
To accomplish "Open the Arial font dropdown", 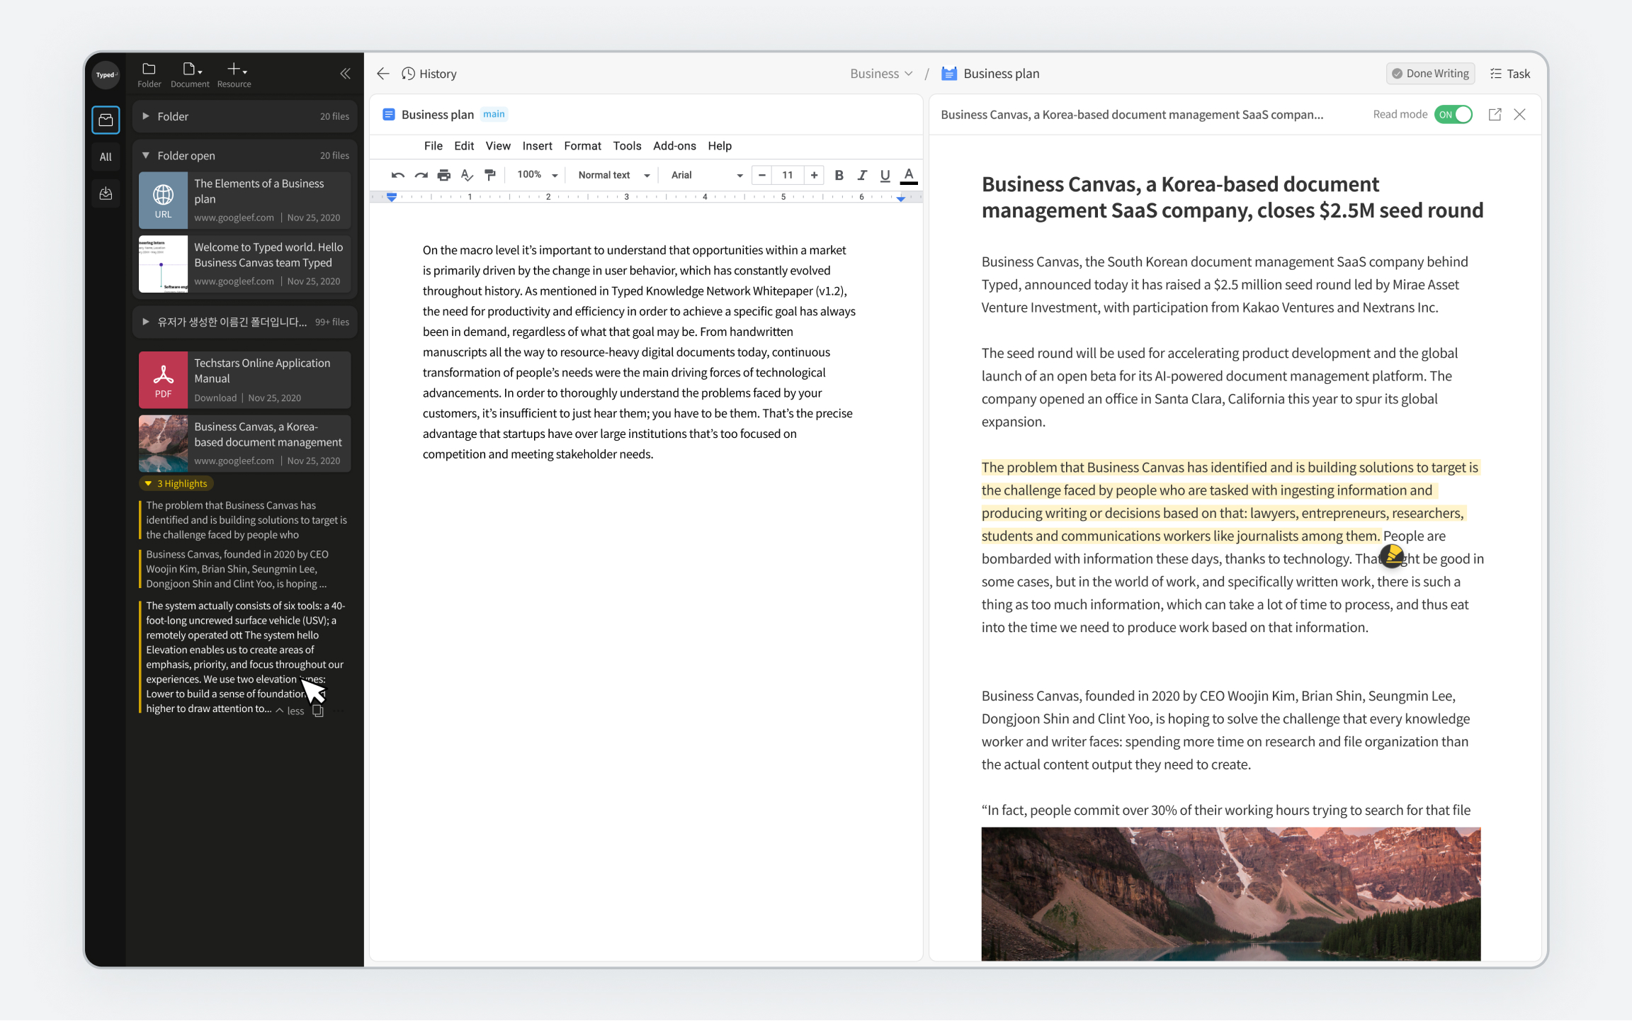I will 707,175.
